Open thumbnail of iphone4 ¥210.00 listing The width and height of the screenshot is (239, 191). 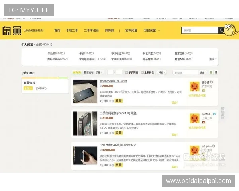(x=85, y=123)
